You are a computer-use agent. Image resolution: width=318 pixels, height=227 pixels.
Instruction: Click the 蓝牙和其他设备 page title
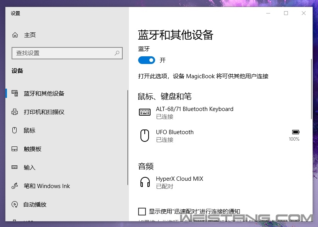[x=176, y=35]
